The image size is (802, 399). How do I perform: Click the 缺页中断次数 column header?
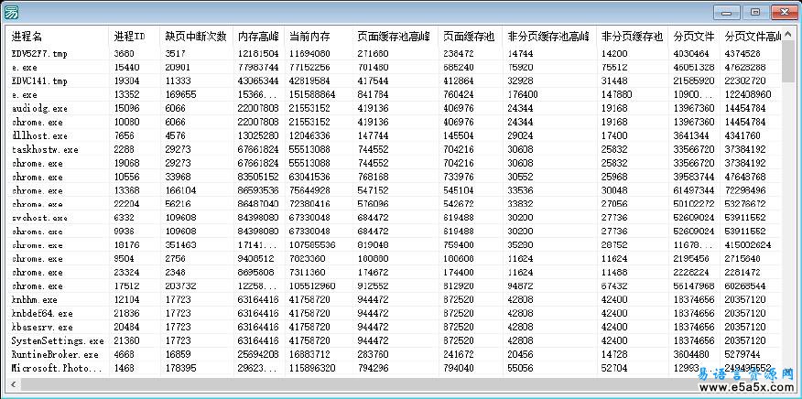point(197,37)
